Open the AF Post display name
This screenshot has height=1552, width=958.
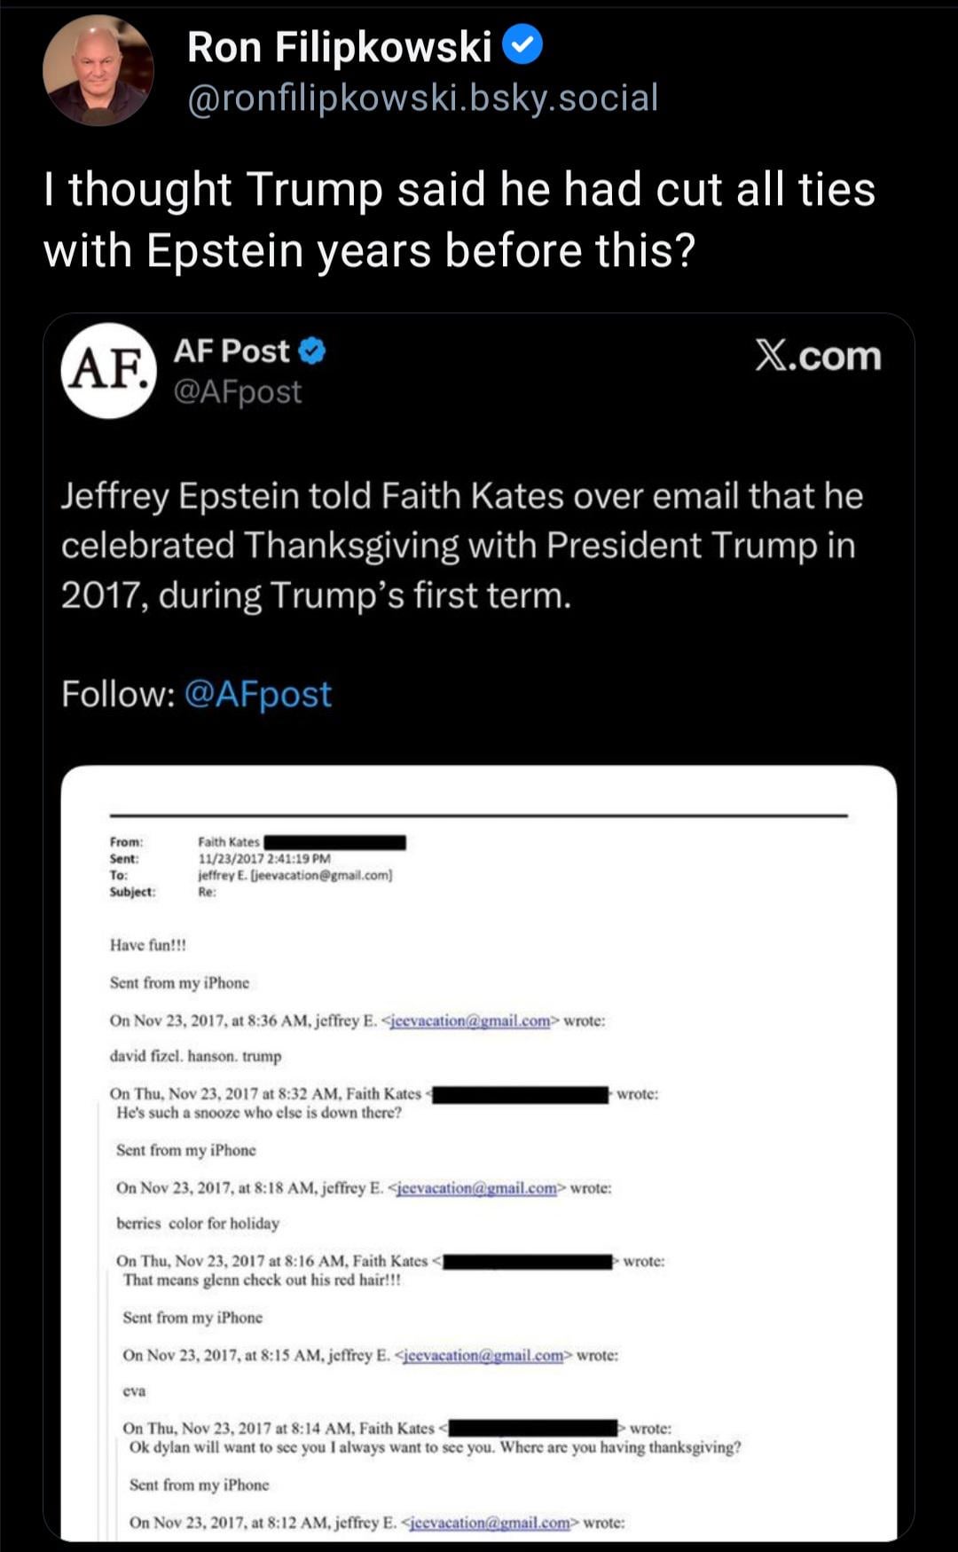pyautogui.click(x=232, y=351)
